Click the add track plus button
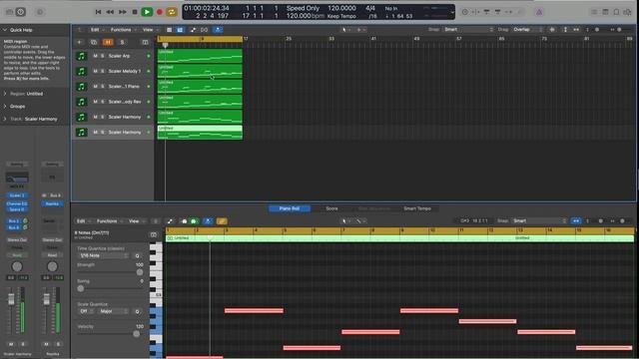 [x=80, y=42]
